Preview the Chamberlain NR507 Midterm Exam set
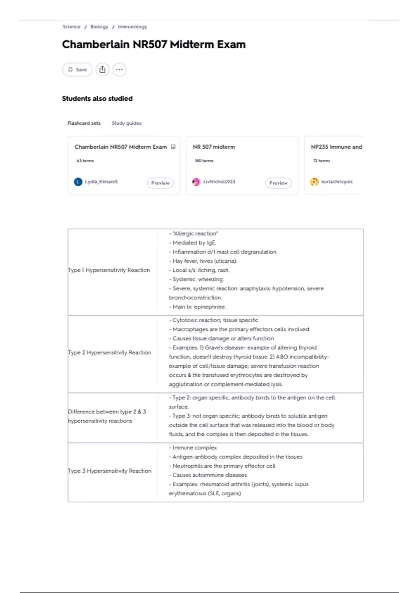The image size is (419, 593). click(x=160, y=183)
